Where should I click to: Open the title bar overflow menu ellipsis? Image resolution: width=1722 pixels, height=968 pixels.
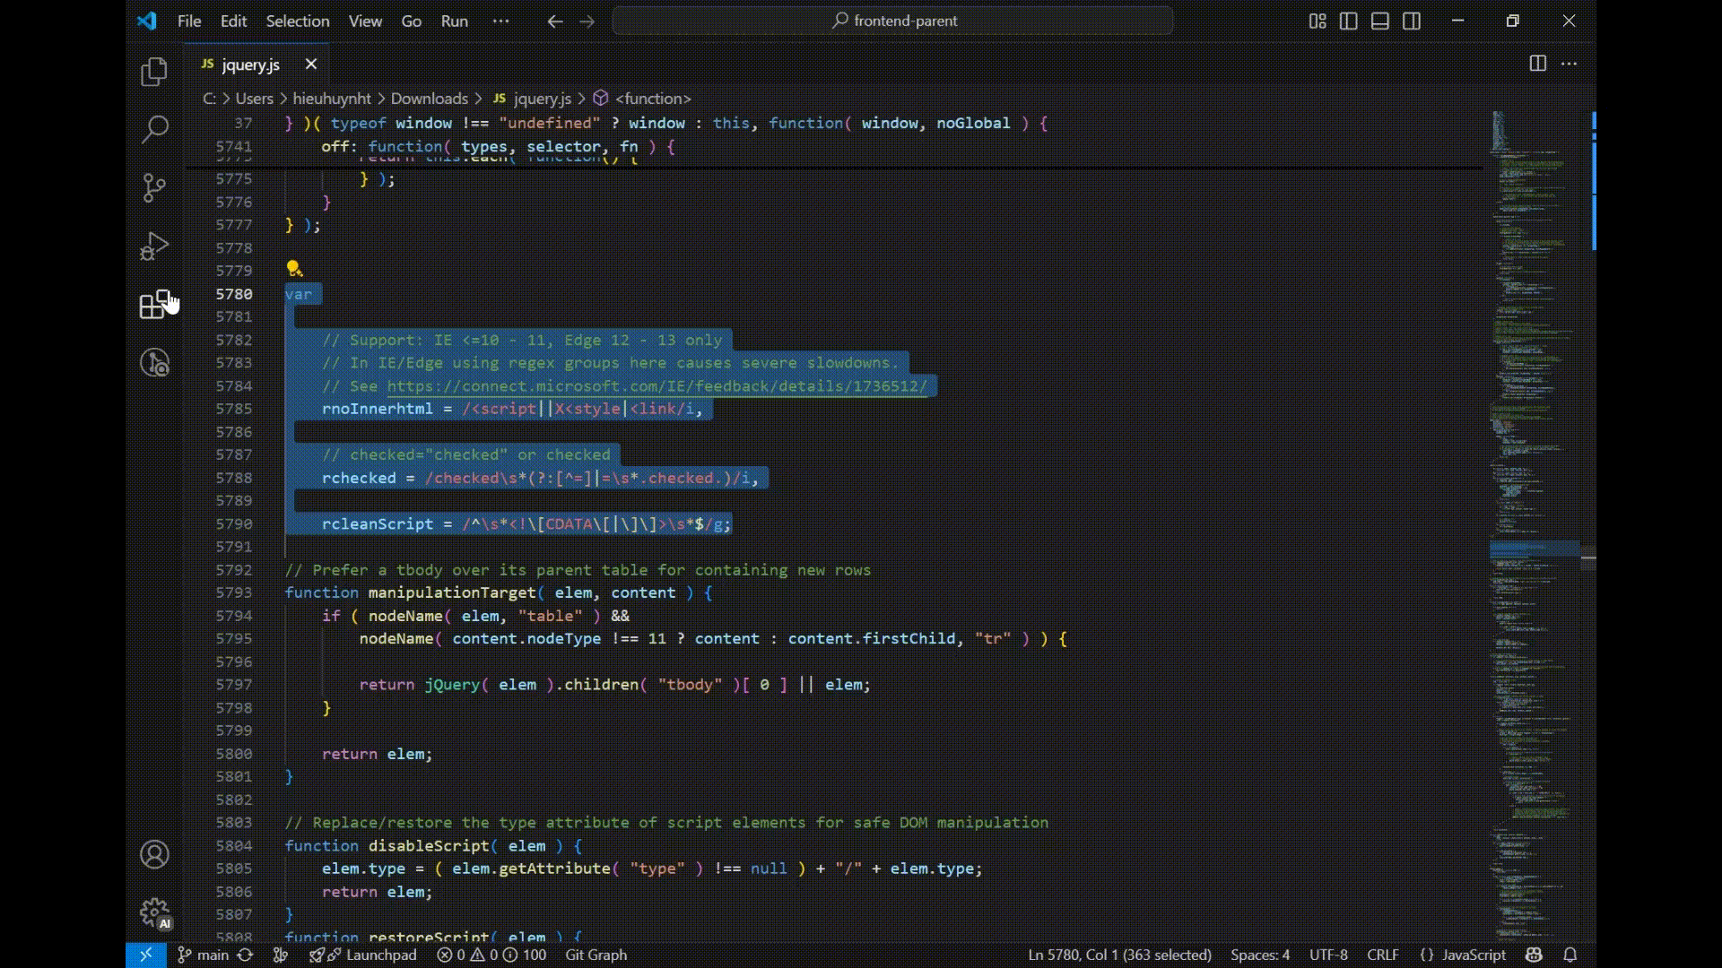(500, 21)
